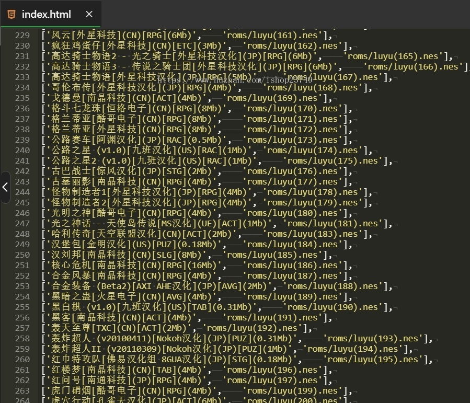Click the string starting '古巴战士' on line 242

132,171
